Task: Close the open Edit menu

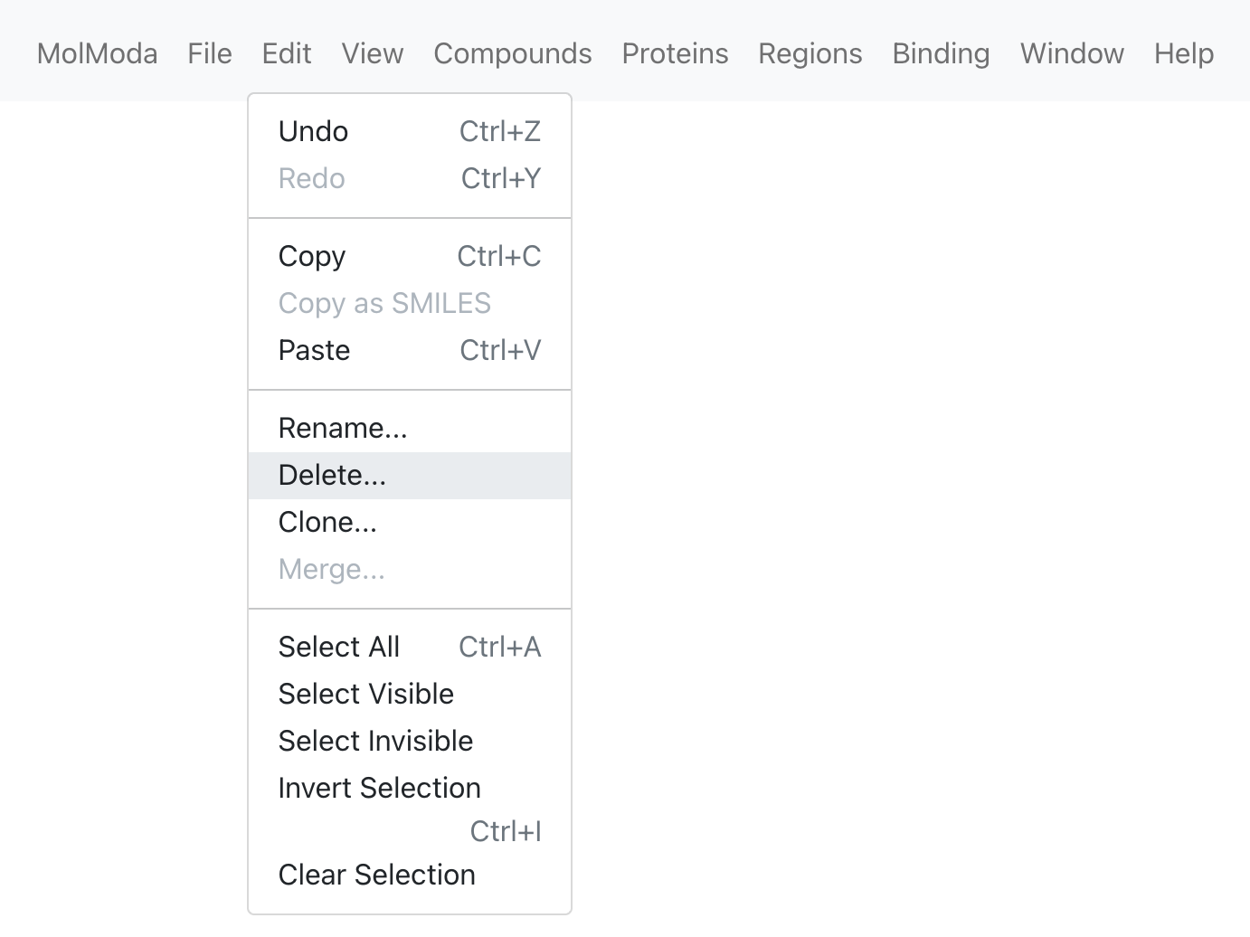Action: 287,53
